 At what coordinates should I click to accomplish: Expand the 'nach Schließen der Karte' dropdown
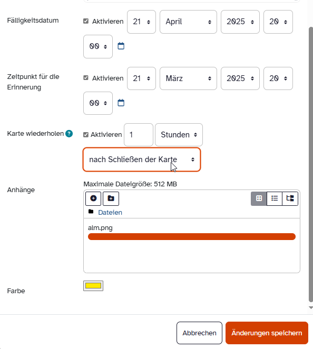[142, 159]
